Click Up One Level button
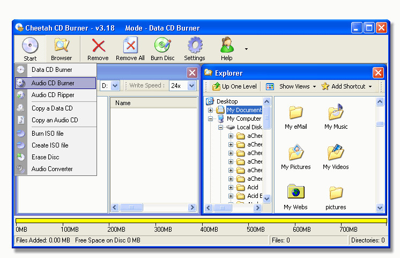 [x=234, y=86]
